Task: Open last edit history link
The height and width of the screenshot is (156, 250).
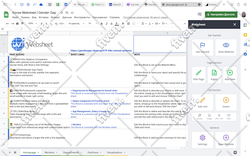Action: [145, 17]
